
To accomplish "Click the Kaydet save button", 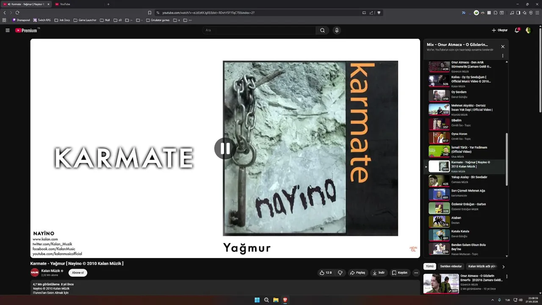I will (400, 273).
